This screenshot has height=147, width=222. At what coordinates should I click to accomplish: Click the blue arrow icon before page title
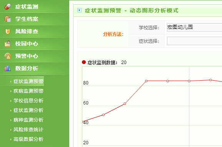click(x=79, y=10)
